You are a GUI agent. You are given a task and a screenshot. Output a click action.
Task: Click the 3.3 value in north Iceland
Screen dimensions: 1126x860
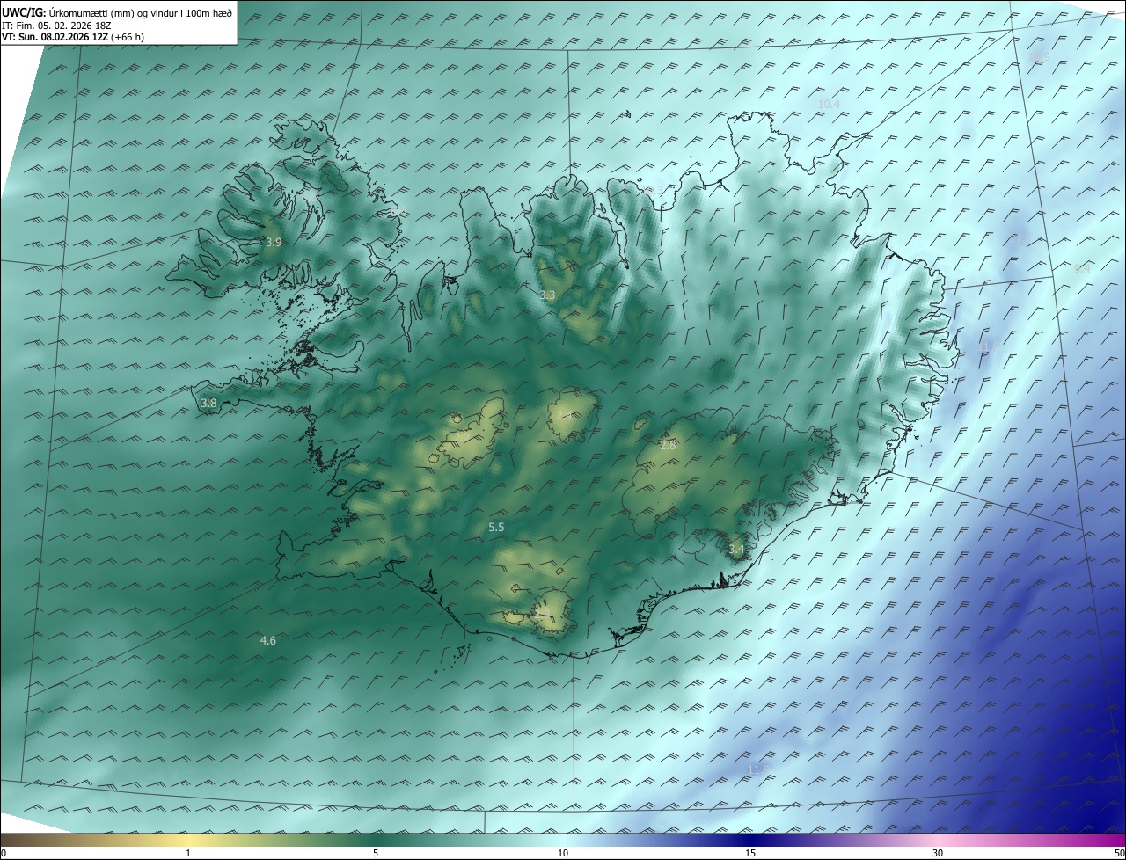[547, 295]
